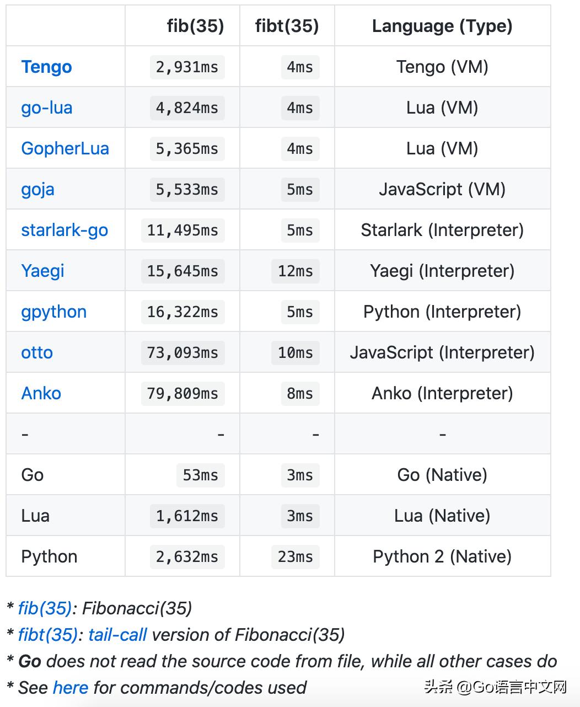Follow the GopherLua link
The width and height of the screenshot is (580, 707).
(65, 148)
